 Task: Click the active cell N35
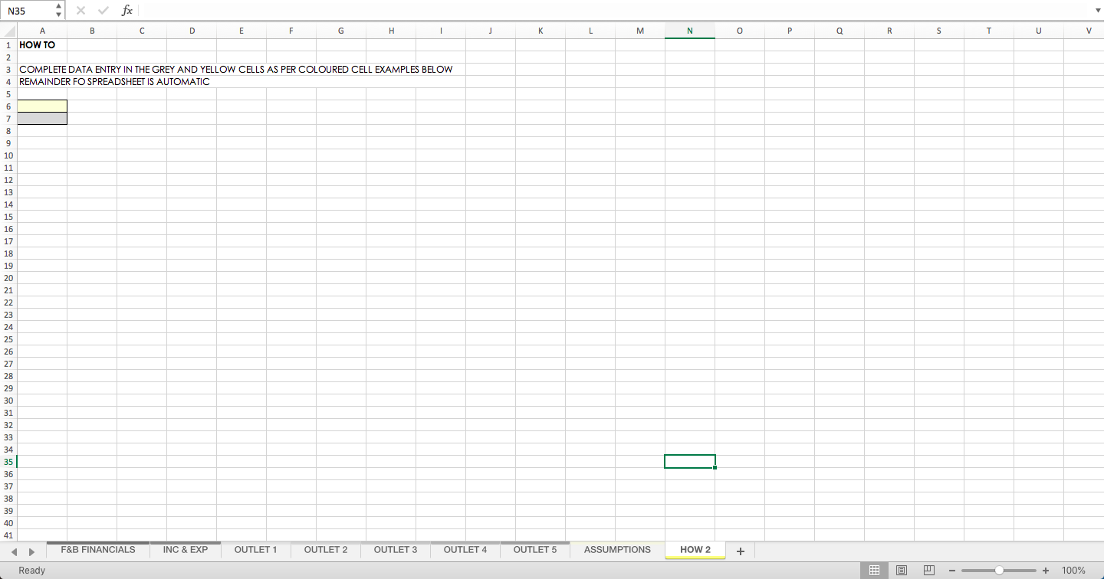[x=690, y=461]
